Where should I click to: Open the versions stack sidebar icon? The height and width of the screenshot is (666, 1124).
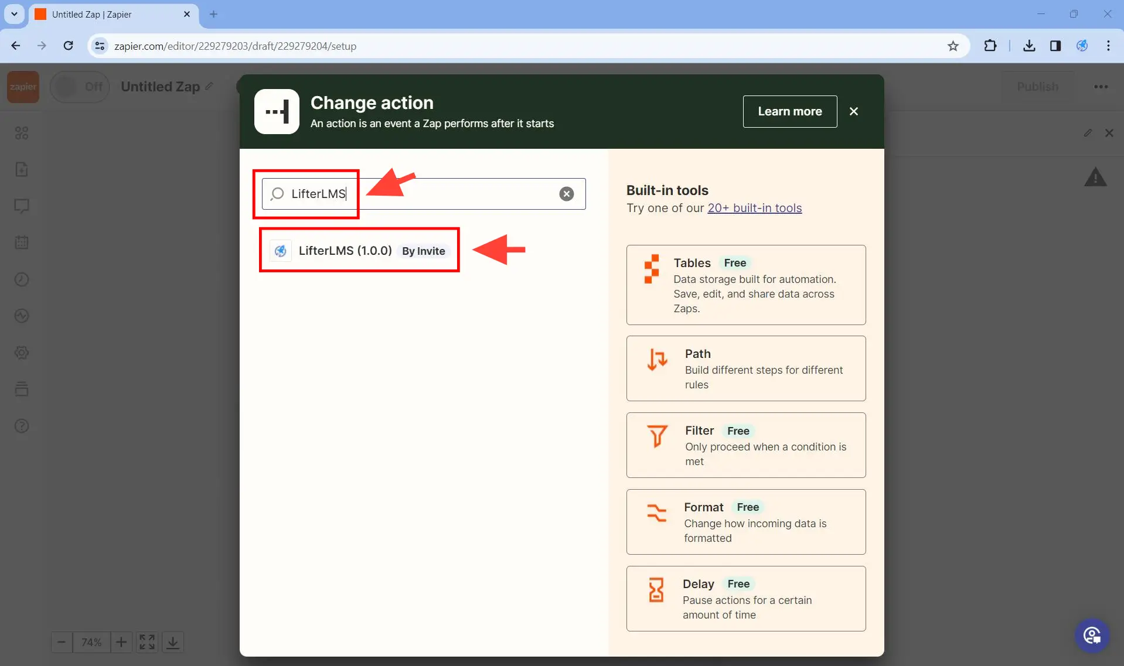tap(22, 389)
